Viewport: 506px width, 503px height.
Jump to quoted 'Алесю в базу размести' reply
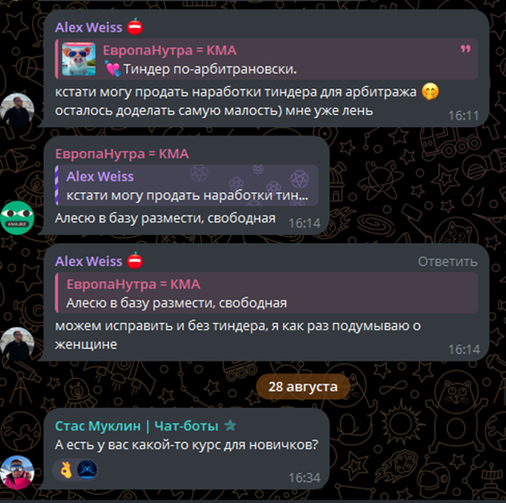(267, 293)
